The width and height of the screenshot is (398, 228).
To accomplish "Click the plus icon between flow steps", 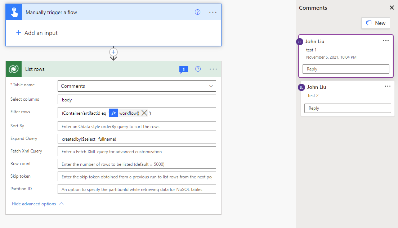I will coord(113,52).
